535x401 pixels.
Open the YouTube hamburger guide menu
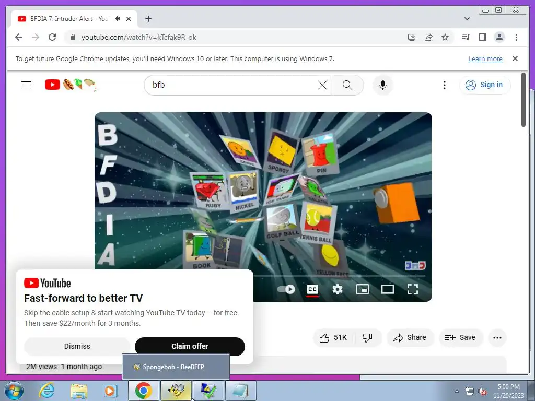tap(26, 85)
